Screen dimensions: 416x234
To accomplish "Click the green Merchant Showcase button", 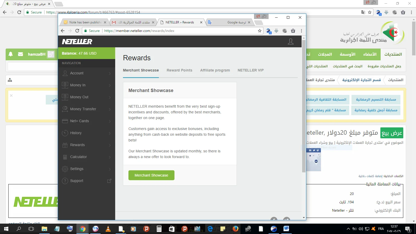I will click(x=151, y=175).
